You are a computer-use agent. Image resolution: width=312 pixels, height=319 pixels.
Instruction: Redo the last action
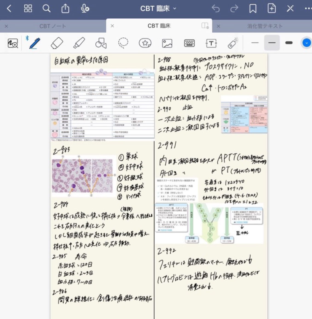click(234, 8)
